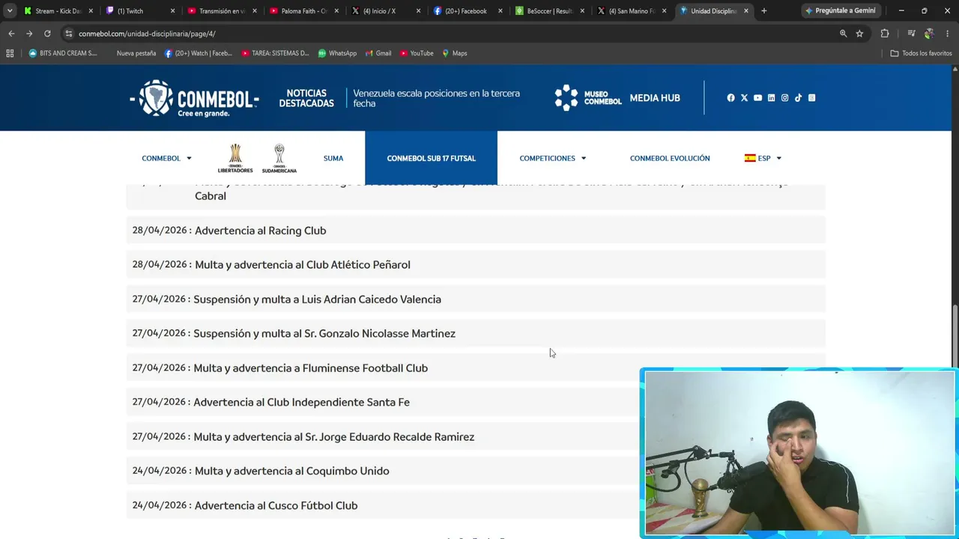
Task: Open the Museo CONMEBOL logo link
Action: (x=588, y=98)
